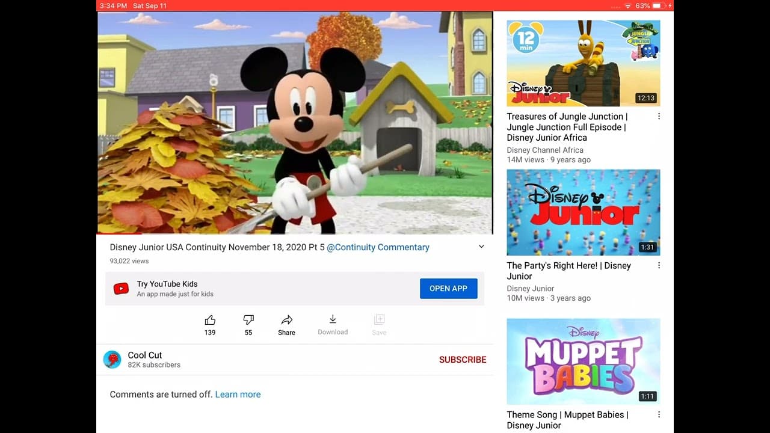This screenshot has width=770, height=433.
Task: Tap the '55' dislike count
Action: point(248,333)
